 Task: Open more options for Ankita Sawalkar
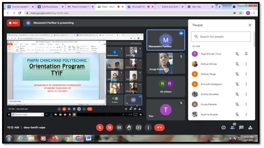click(x=246, y=94)
